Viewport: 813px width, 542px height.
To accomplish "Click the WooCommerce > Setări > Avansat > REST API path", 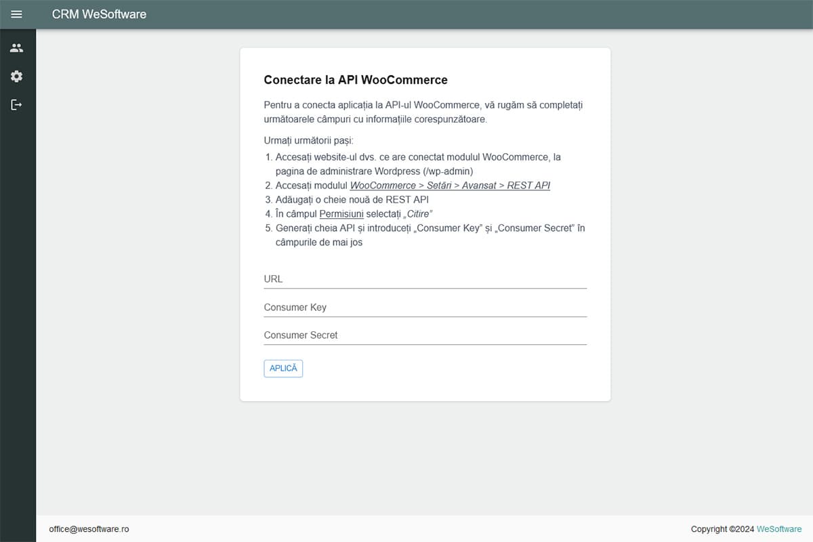I will click(x=450, y=186).
